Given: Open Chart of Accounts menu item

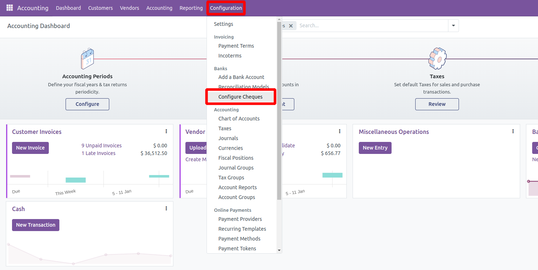Looking at the screenshot, I should (x=239, y=119).
